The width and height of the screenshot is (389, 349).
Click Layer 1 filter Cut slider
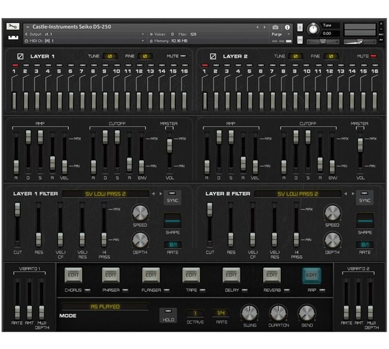(x=17, y=210)
